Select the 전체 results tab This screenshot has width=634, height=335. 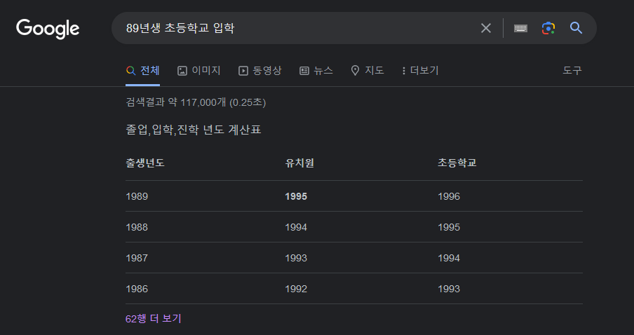click(143, 70)
